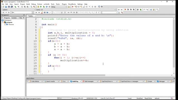The width and height of the screenshot is (178, 100).
Task: Collapse the fold at line 5
Action: click(40, 27)
